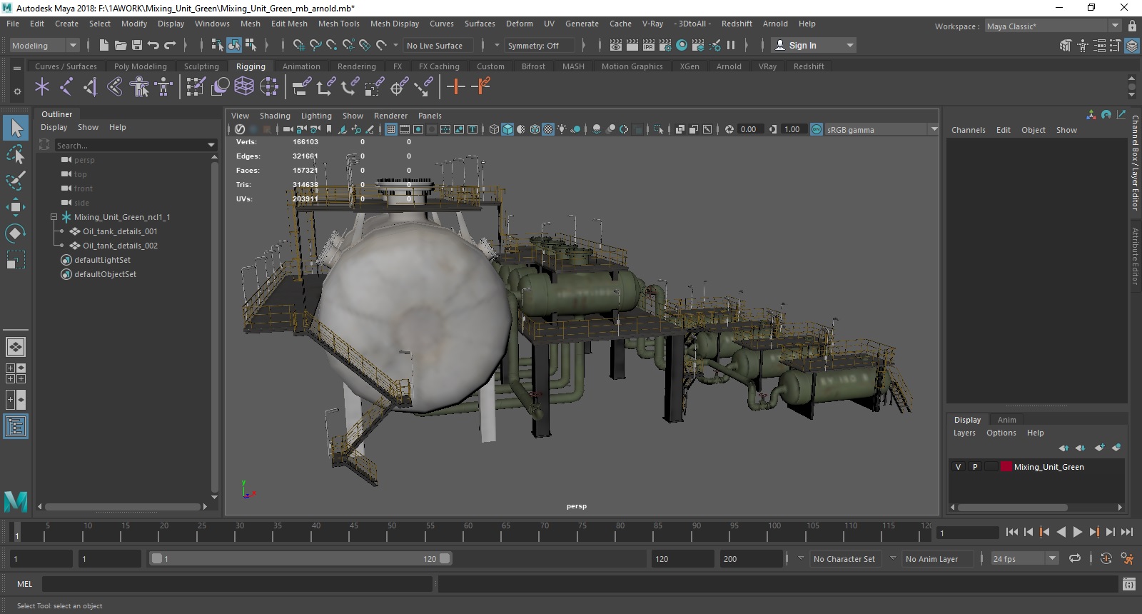The width and height of the screenshot is (1142, 614).
Task: Open the Arnold menu in menu bar
Action: point(775,24)
